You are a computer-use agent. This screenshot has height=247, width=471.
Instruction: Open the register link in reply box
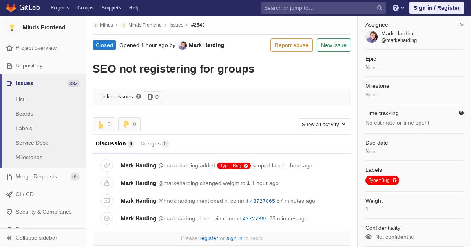209,238
